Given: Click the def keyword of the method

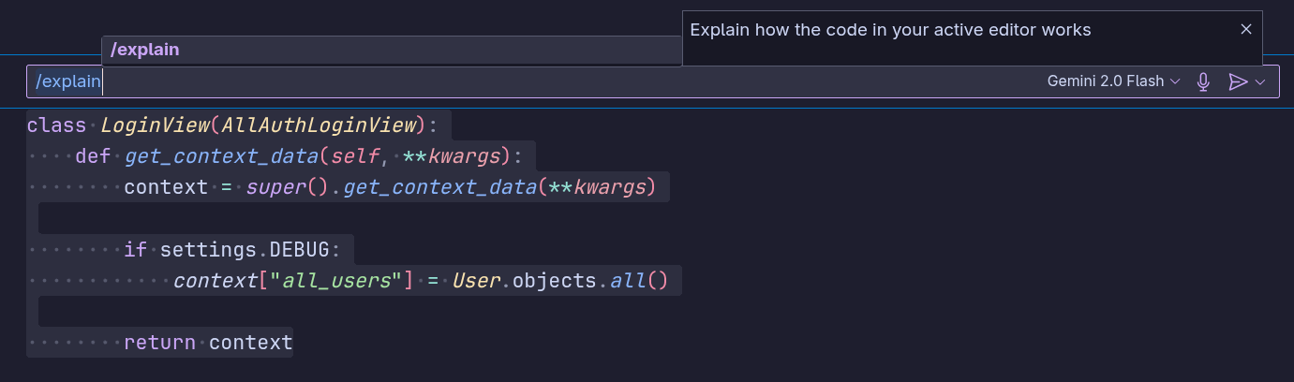Looking at the screenshot, I should [x=94, y=155].
